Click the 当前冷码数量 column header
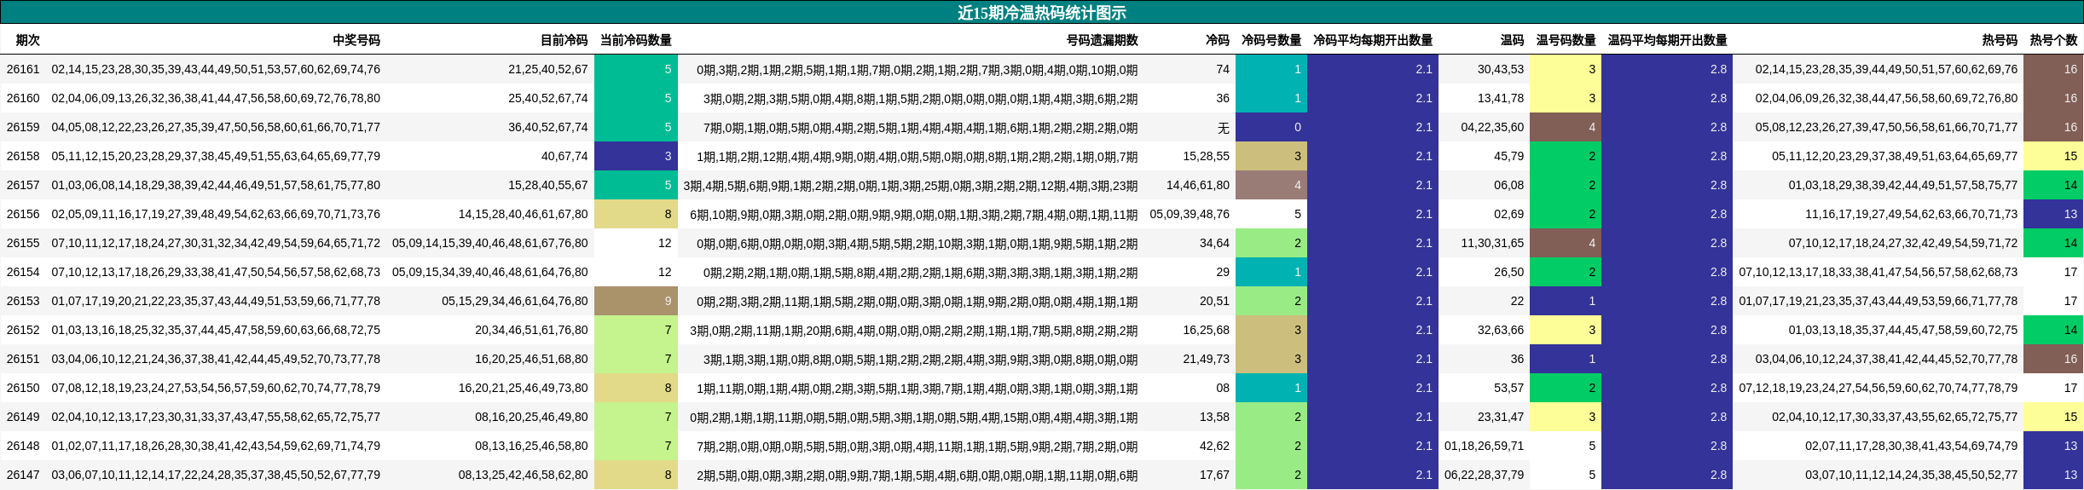This screenshot has width=2084, height=490. [x=636, y=40]
